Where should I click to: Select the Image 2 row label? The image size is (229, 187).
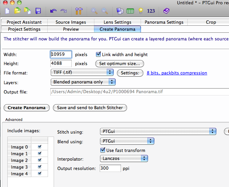tap(19, 160)
